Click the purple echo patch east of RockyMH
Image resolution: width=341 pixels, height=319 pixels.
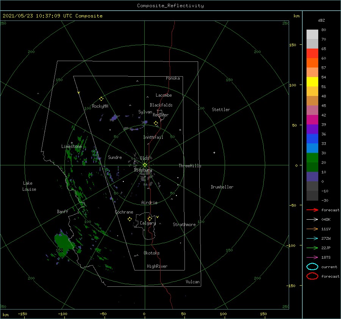[114, 118]
